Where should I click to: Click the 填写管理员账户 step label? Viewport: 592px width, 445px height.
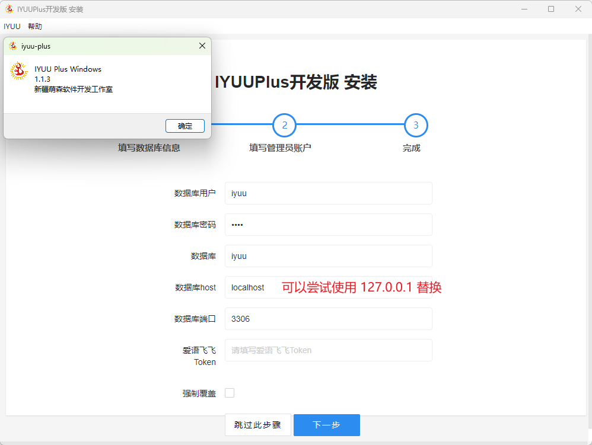(280, 148)
